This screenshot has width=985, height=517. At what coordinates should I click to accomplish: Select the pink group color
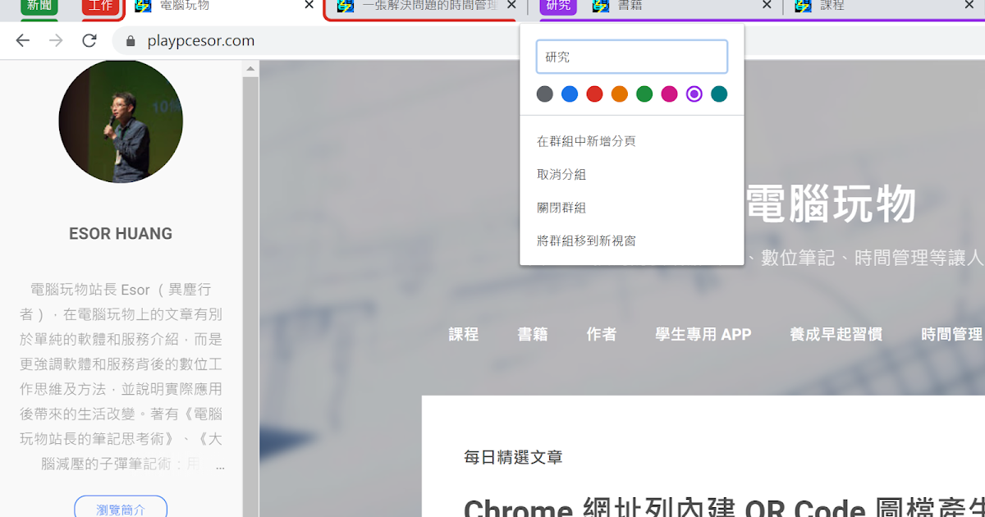[669, 94]
